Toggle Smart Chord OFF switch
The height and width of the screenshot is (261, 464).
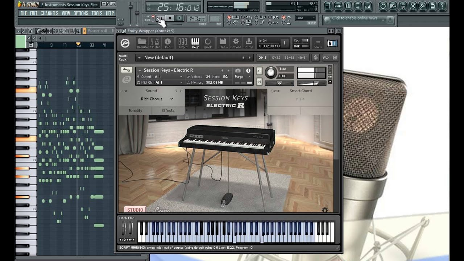[x=275, y=91]
